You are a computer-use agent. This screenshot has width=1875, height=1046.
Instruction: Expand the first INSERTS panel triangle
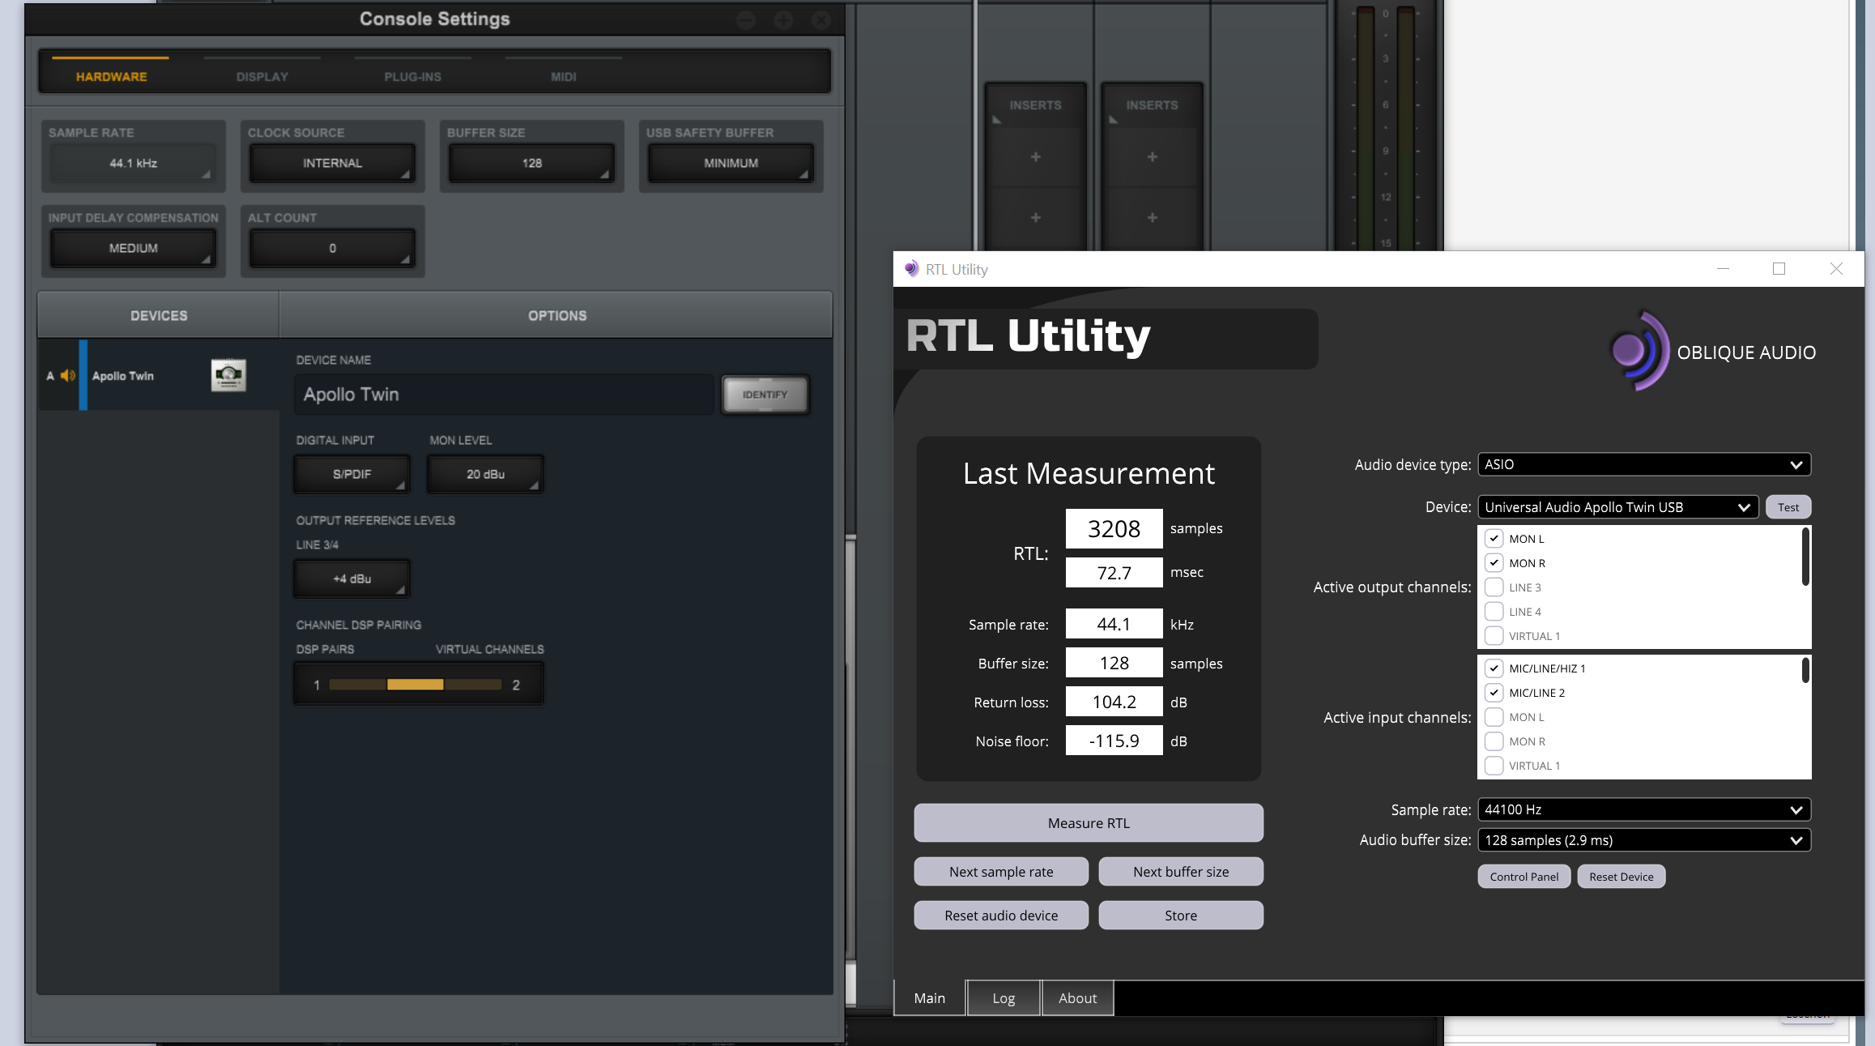996,121
